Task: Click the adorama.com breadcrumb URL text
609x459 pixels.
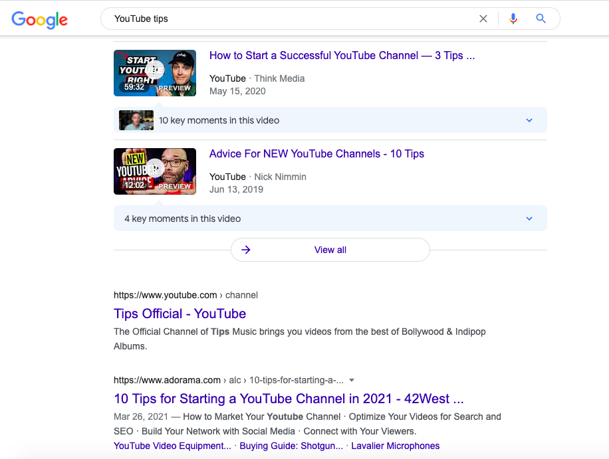Action: click(229, 380)
